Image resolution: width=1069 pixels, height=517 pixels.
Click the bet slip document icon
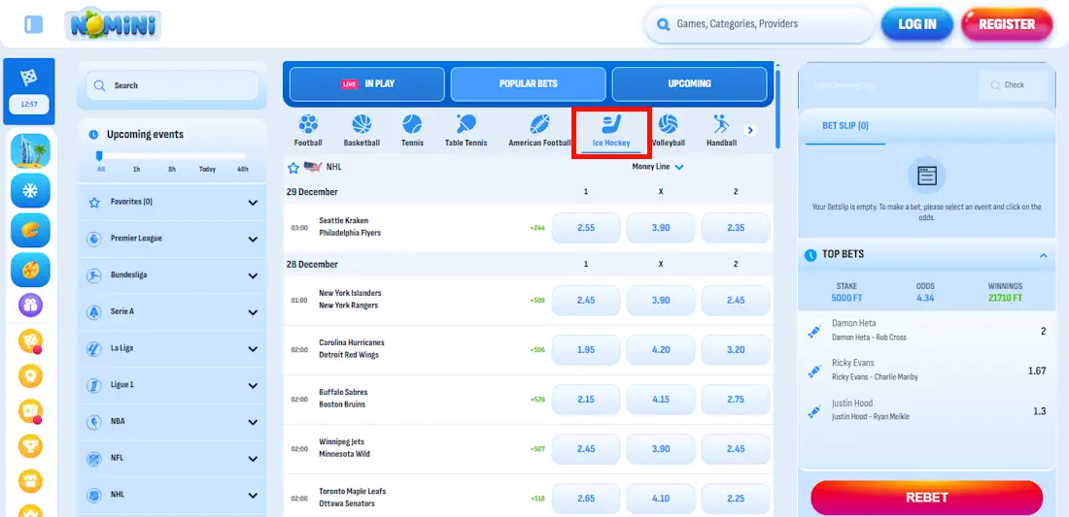click(x=926, y=176)
